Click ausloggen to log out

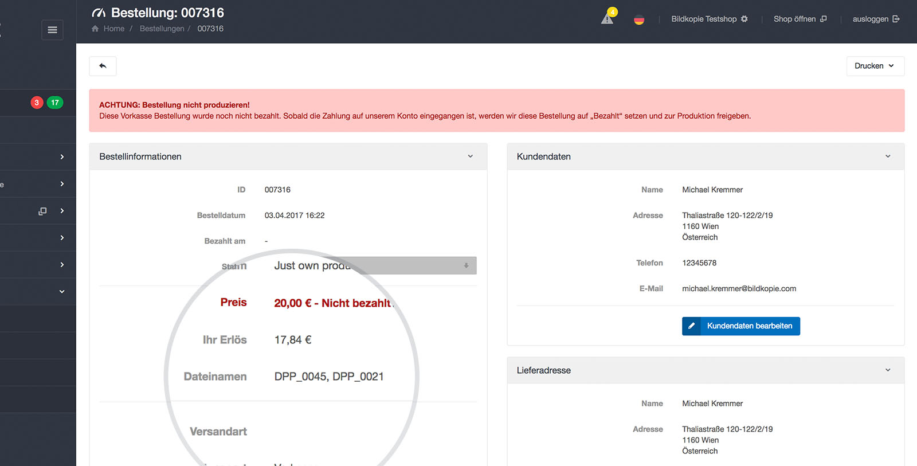876,19
